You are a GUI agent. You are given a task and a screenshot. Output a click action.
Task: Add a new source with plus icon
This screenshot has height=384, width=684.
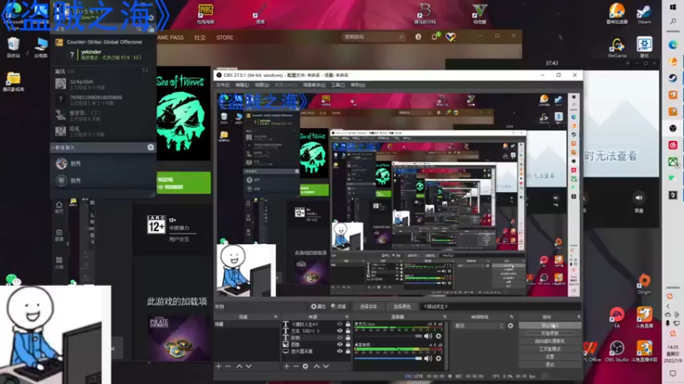click(286, 366)
